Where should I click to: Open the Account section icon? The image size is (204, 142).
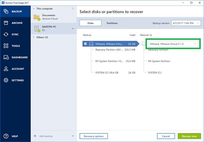[6, 69]
